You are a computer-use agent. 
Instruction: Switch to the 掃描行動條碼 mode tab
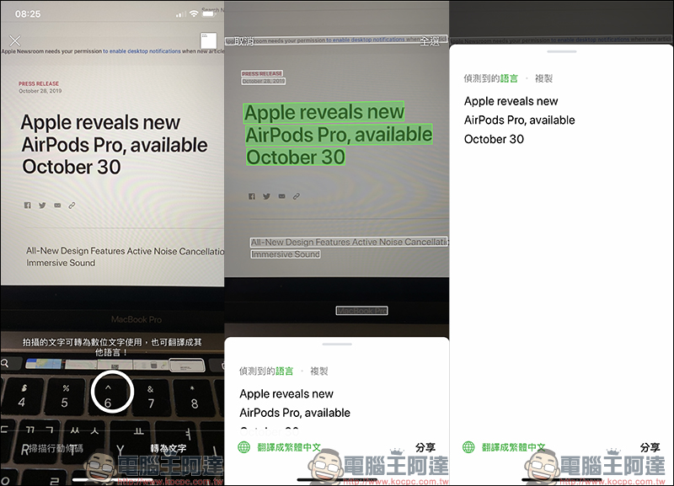click(x=56, y=448)
